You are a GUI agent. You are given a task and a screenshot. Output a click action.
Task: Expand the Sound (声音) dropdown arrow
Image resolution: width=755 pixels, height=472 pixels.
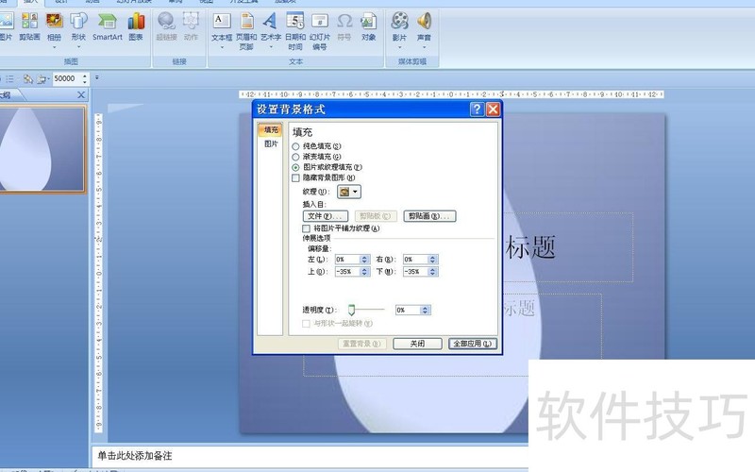click(x=424, y=47)
